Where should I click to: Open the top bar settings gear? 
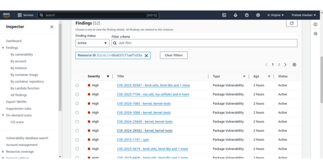258,15
